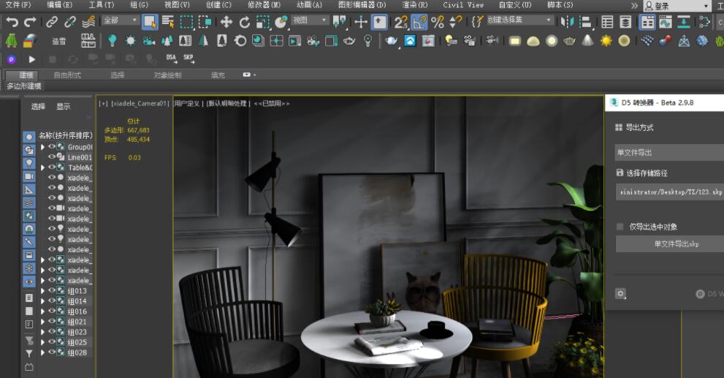Open the 单文件导出 export mode dropdown
Image resolution: width=724 pixels, height=378 pixels.
point(669,153)
